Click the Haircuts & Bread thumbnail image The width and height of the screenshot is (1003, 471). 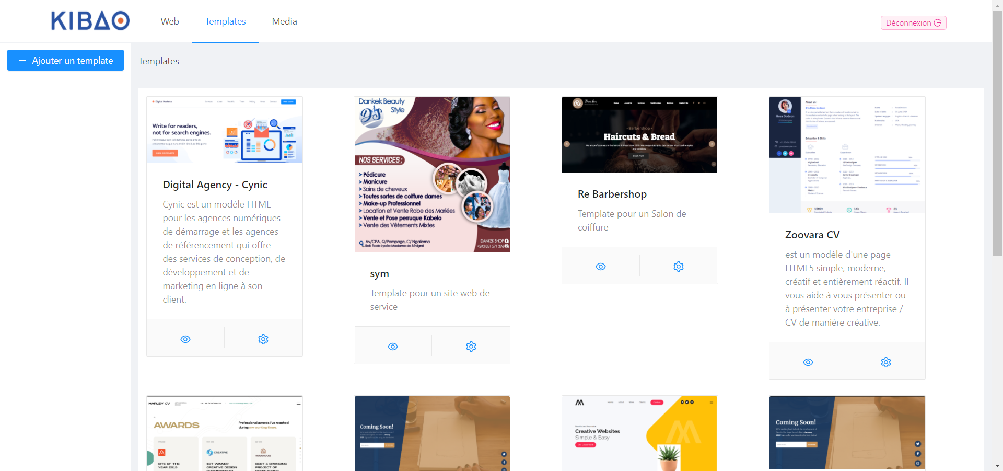pos(639,134)
